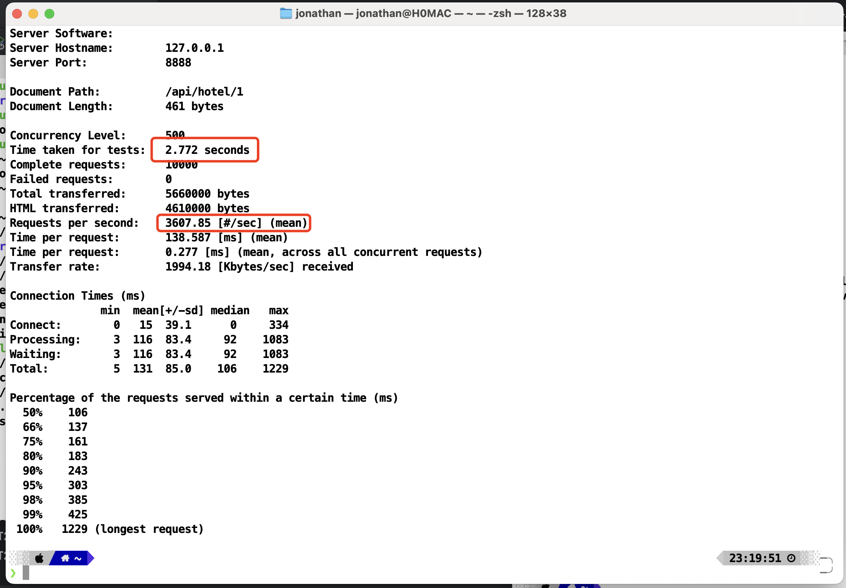846x588 pixels.
Task: Click the Apple logo in the prompt
Action: [x=39, y=558]
